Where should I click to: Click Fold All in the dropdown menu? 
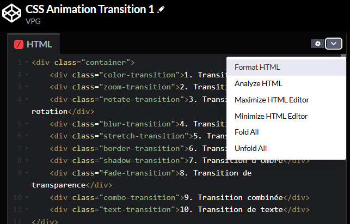coord(248,132)
